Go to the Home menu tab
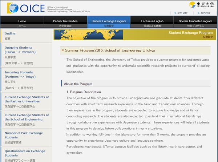The width and height of the screenshot is (218, 162). click(x=22, y=22)
